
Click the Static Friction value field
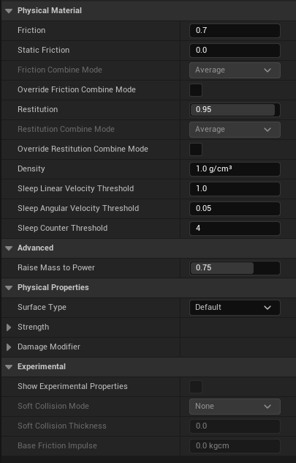coord(235,51)
